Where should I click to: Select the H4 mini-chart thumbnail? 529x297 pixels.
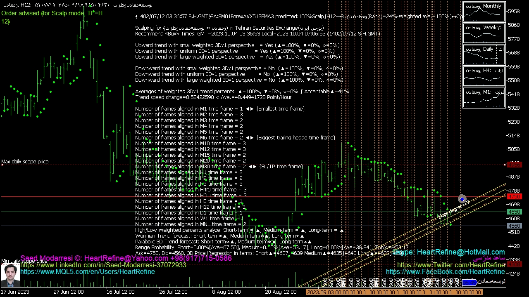(484, 77)
